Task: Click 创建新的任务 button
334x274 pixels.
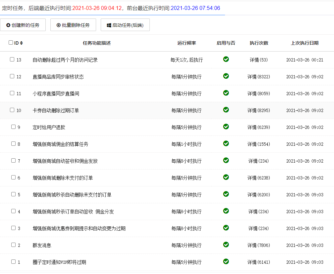Action: point(23,25)
